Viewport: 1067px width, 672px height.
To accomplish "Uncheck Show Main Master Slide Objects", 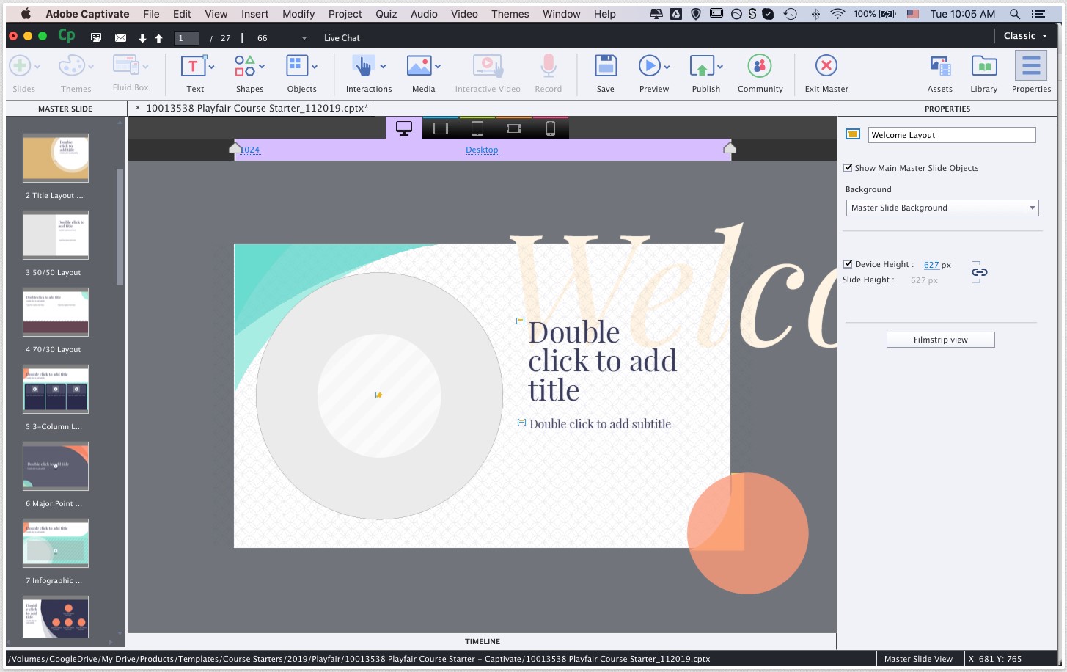I will [x=848, y=168].
